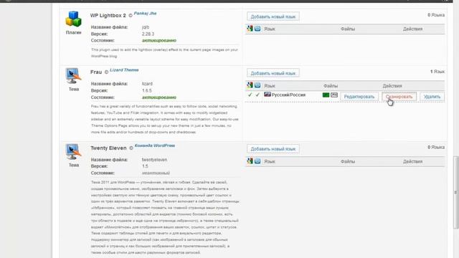Click the mo file icon in Русский/Россия row

(334, 95)
